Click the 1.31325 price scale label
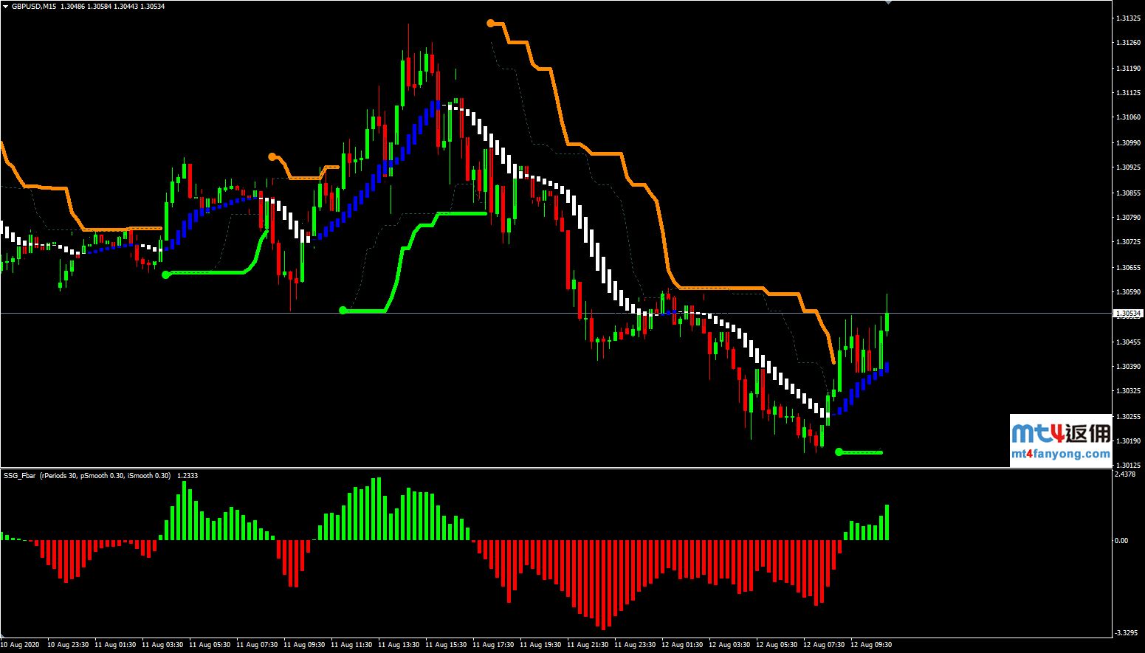 click(x=1127, y=18)
